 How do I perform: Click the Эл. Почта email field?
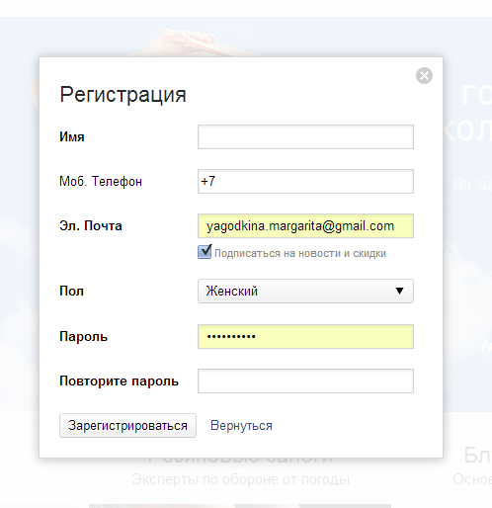point(305,226)
